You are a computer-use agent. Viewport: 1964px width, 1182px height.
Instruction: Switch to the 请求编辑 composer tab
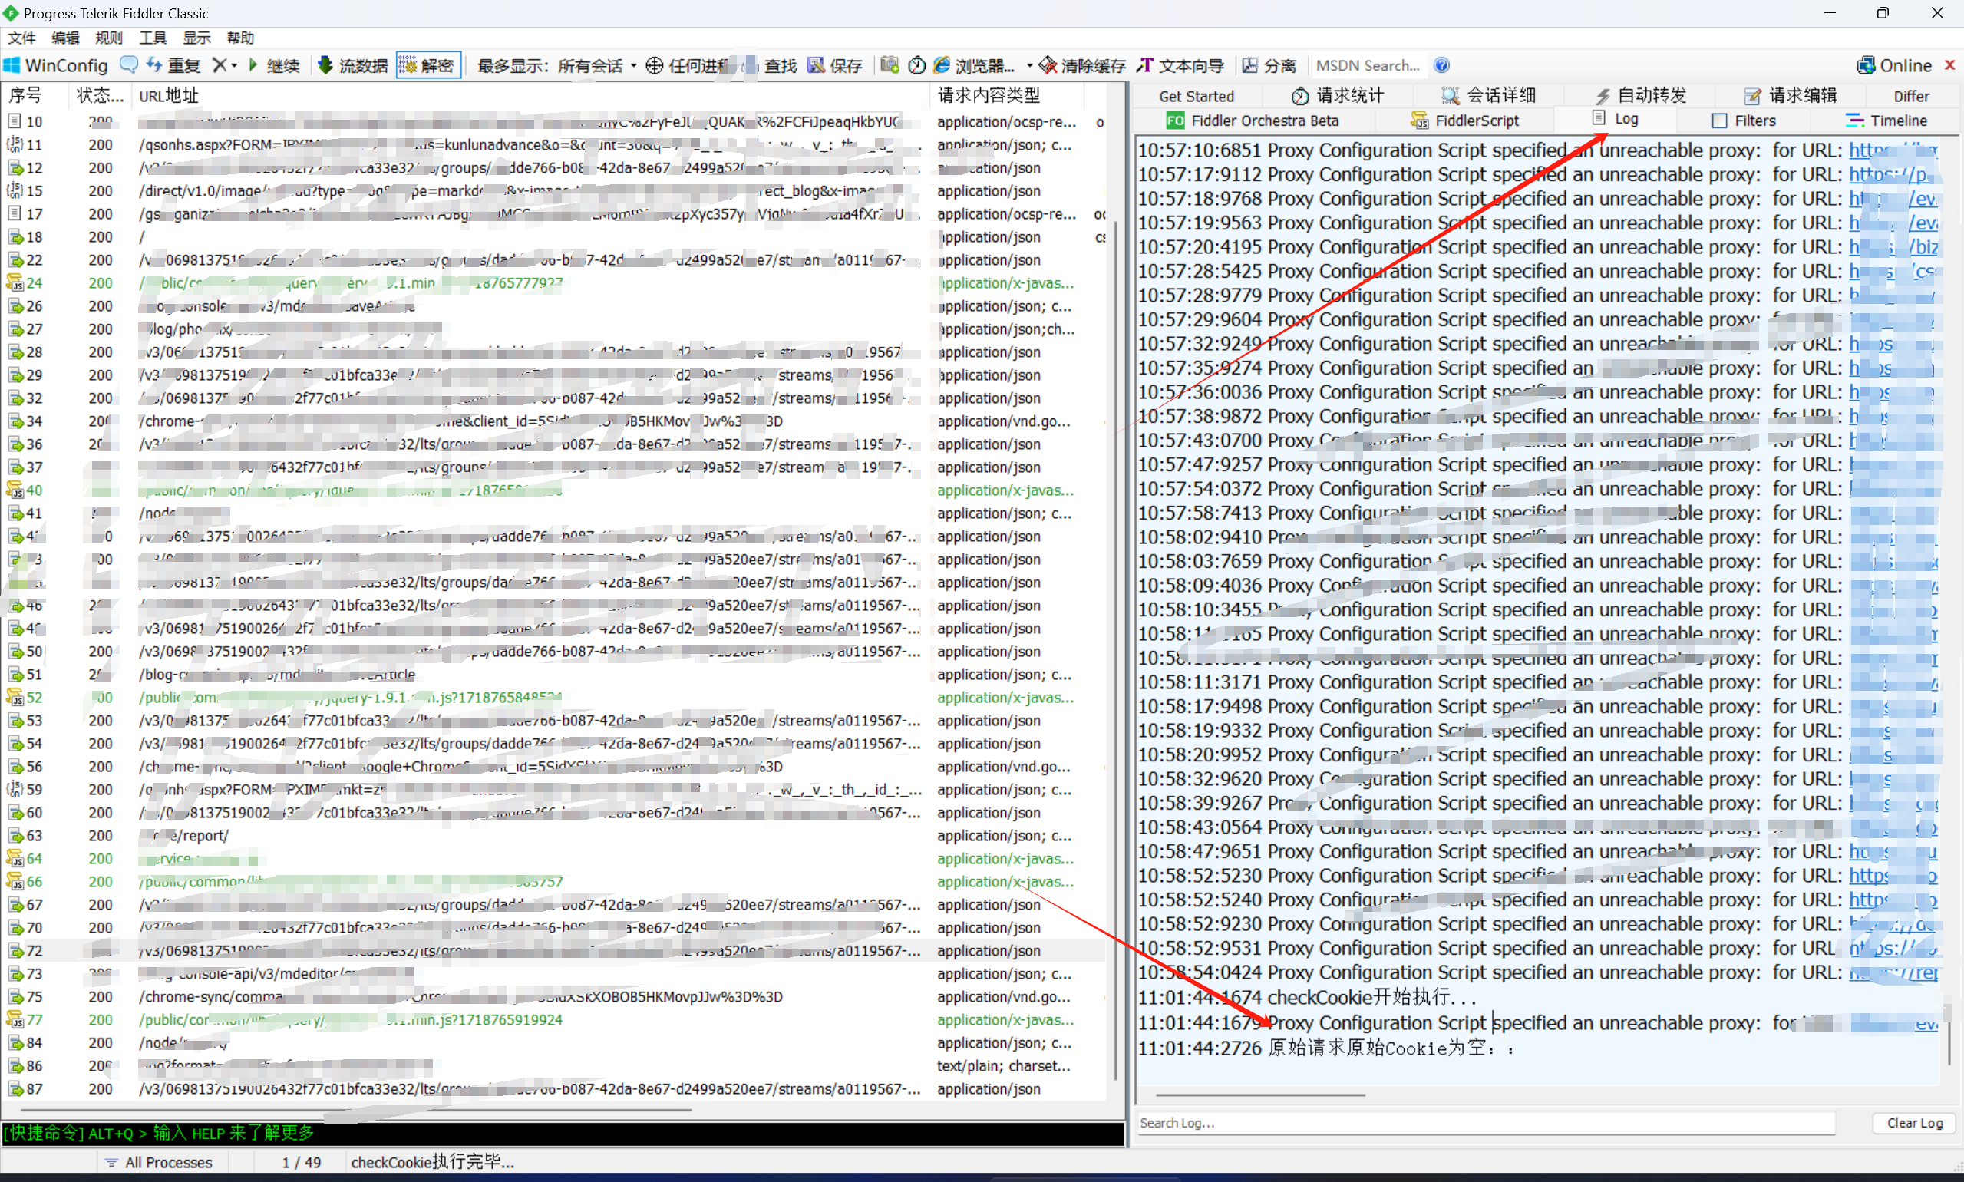click(x=1790, y=96)
